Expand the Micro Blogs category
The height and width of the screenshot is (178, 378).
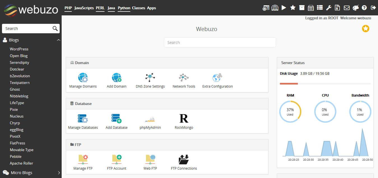pyautogui.click(x=59, y=173)
